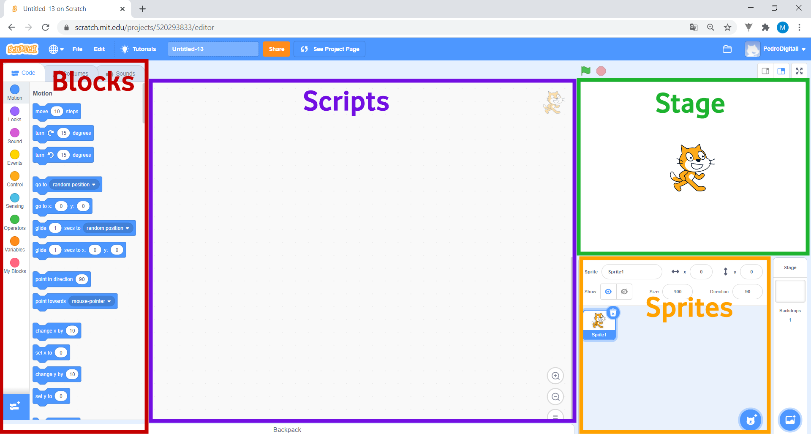Open the Edit menu

click(99, 49)
